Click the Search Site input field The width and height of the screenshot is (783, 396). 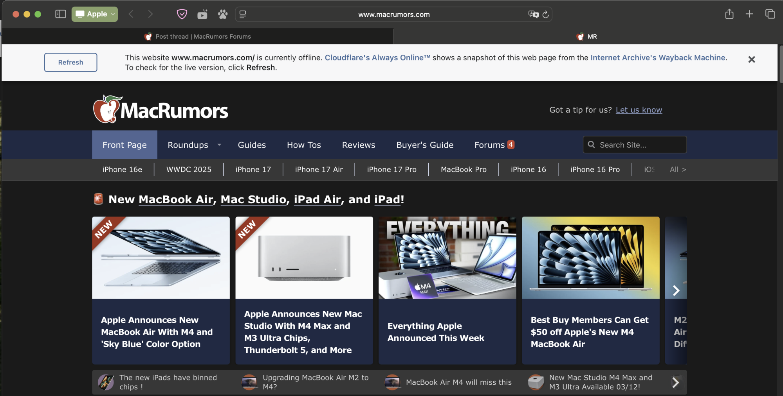(x=635, y=145)
